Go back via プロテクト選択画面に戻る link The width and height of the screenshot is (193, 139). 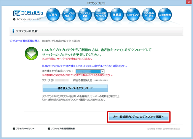click(x=24, y=41)
